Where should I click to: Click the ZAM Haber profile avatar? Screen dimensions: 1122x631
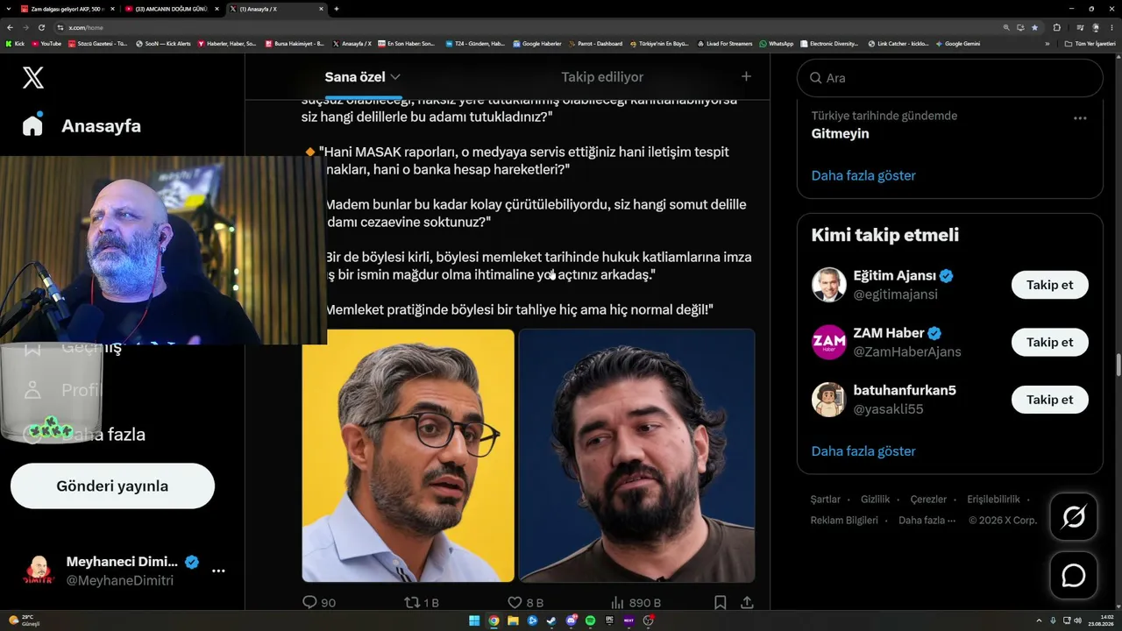(x=828, y=342)
